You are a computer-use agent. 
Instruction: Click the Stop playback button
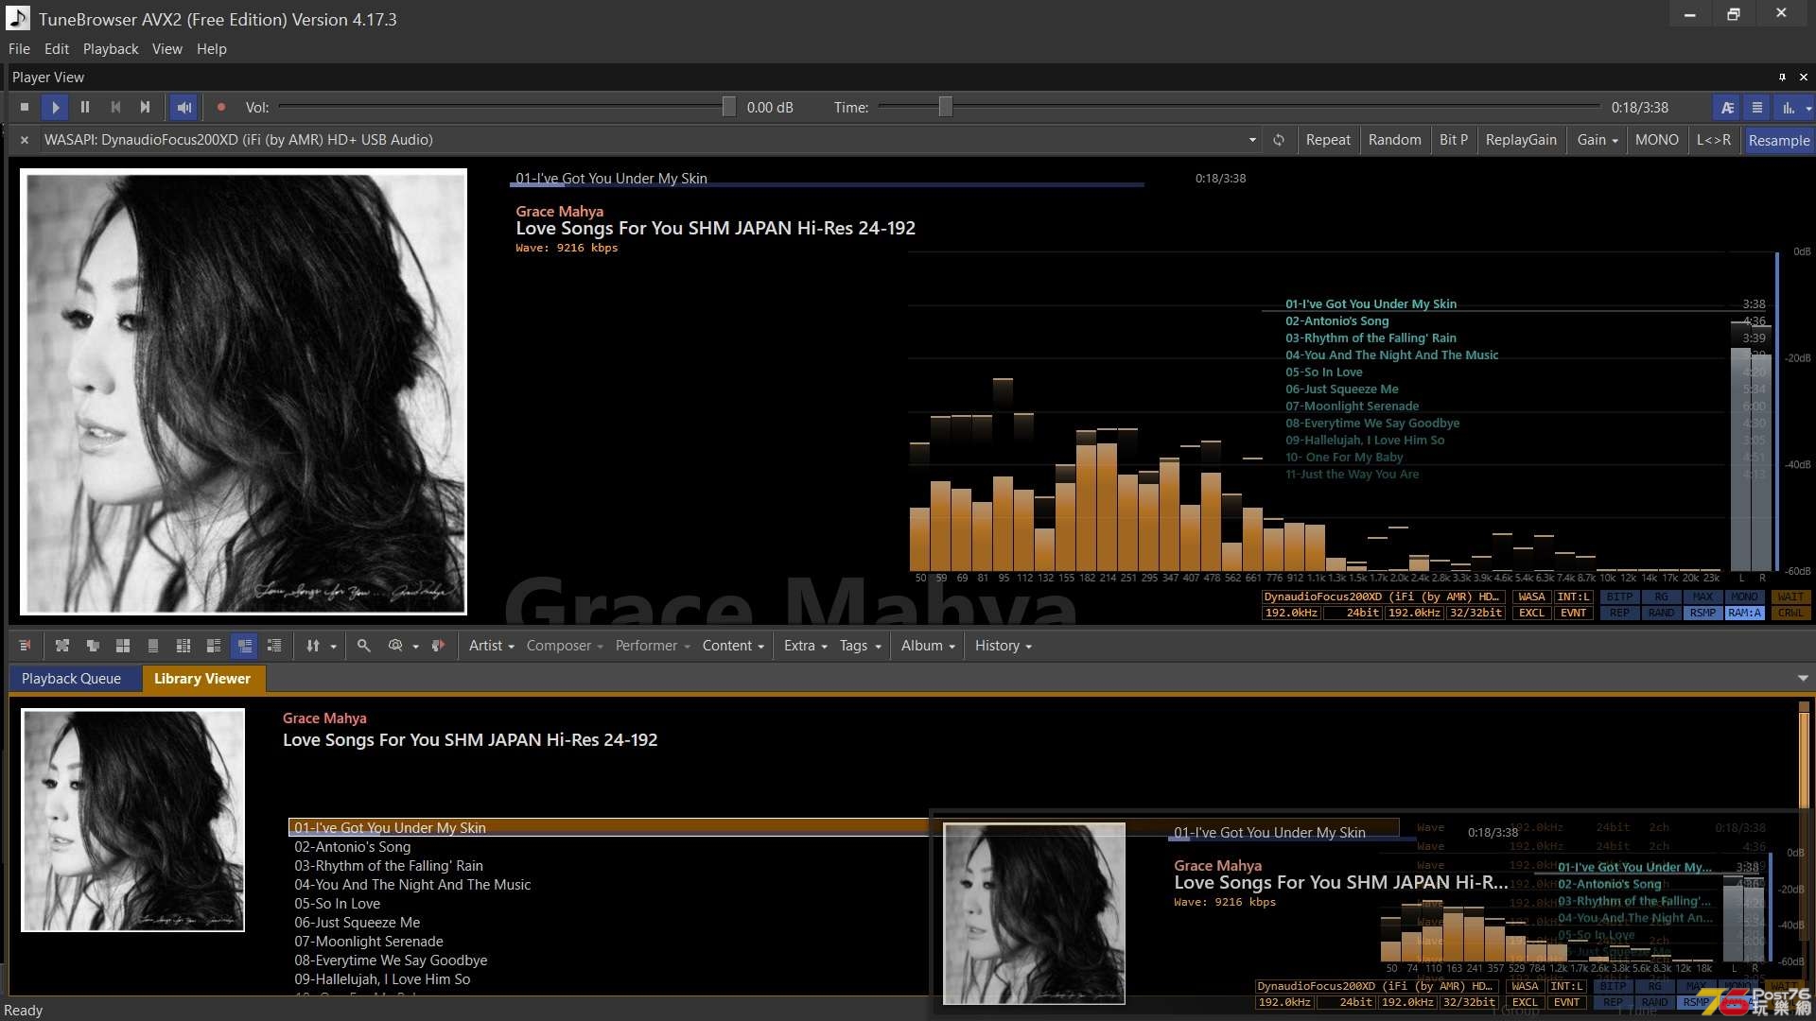point(26,108)
